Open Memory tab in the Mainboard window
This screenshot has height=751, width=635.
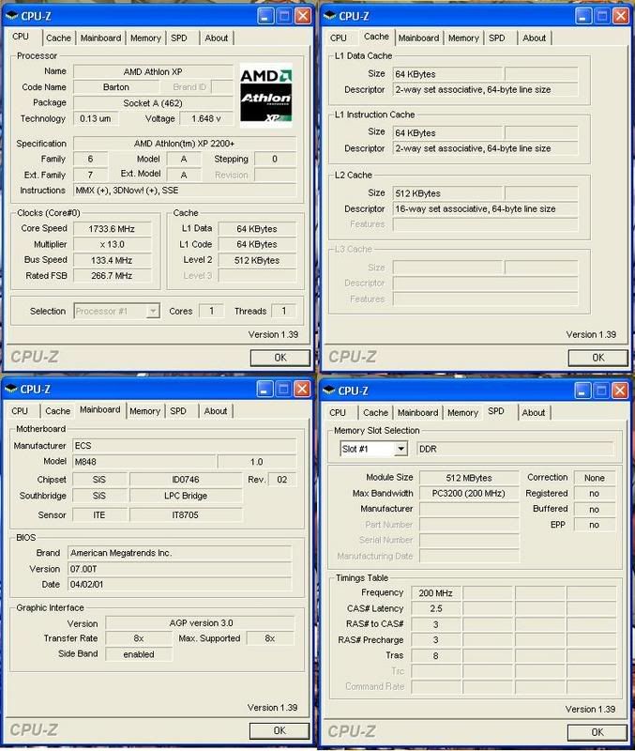[144, 411]
